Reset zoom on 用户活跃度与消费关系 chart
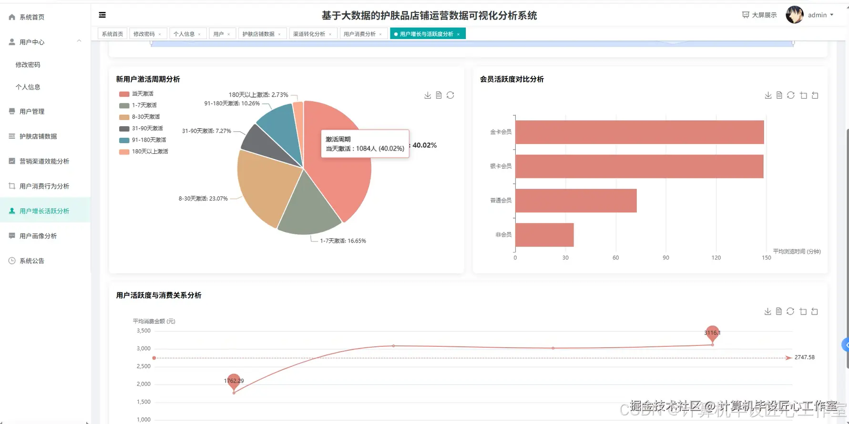This screenshot has width=849, height=424. click(815, 311)
